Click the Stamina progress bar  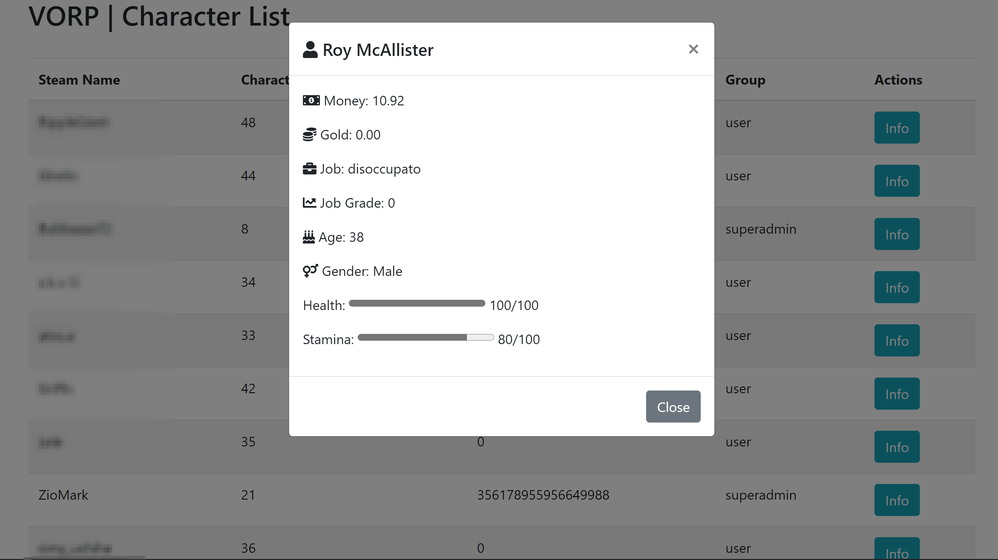click(x=425, y=338)
